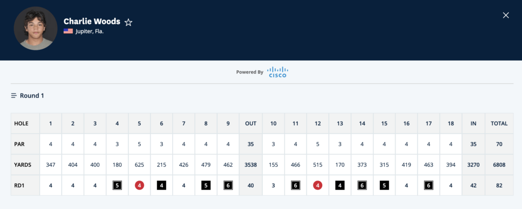
Task: Close the player scorecard panel
Action: [x=506, y=15]
